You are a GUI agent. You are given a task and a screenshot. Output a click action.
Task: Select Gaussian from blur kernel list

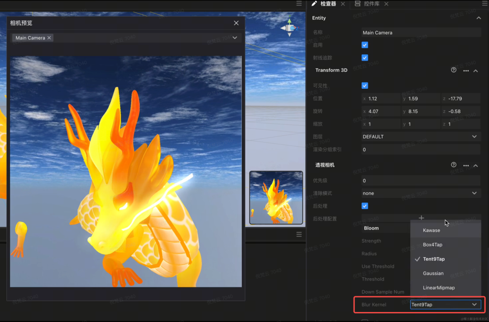(x=433, y=273)
